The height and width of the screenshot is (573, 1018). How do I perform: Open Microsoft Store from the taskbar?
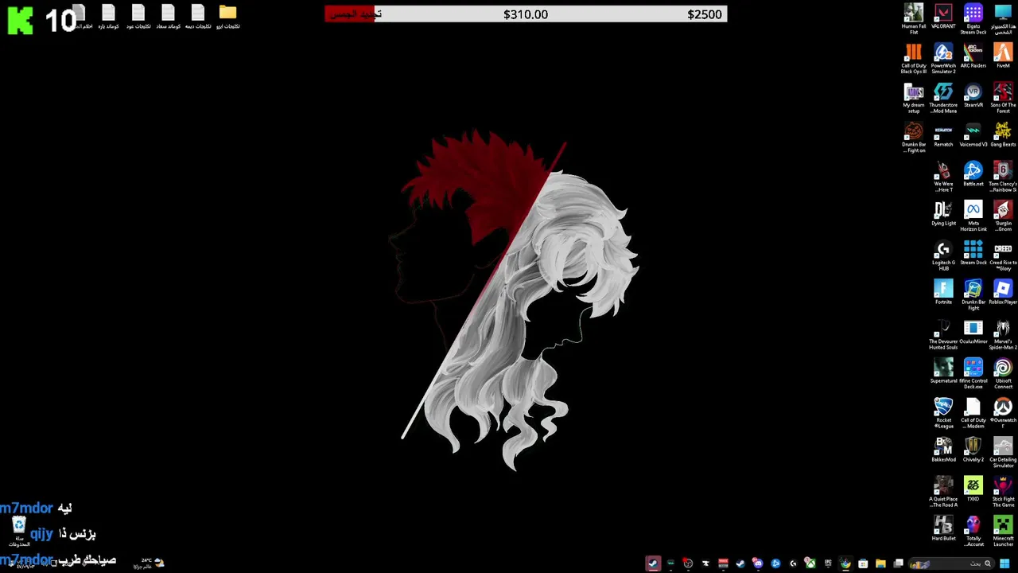863,563
